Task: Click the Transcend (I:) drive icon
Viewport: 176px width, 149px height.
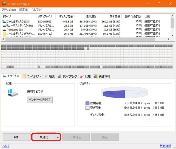Action: click(x=4, y=30)
